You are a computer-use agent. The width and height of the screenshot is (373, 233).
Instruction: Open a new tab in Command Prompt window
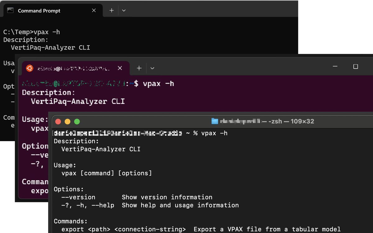pyautogui.click(x=112, y=11)
